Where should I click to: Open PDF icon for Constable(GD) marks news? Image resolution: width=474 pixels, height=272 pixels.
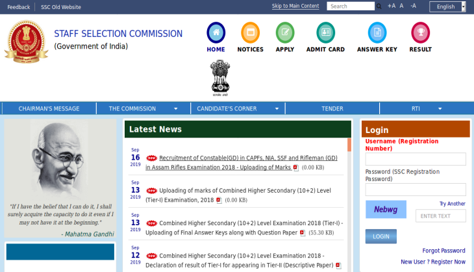[296, 167]
